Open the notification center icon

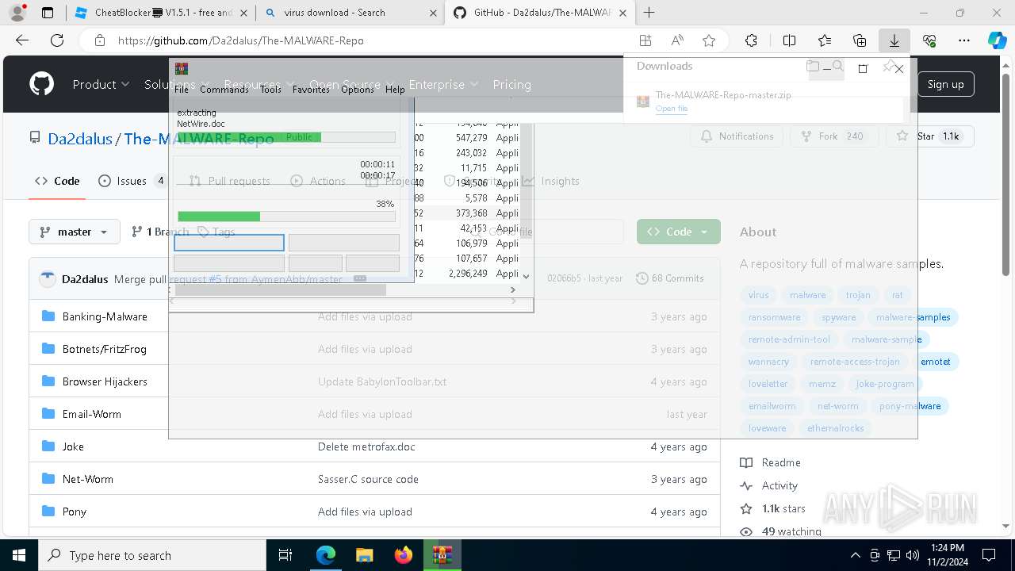tap(989, 555)
